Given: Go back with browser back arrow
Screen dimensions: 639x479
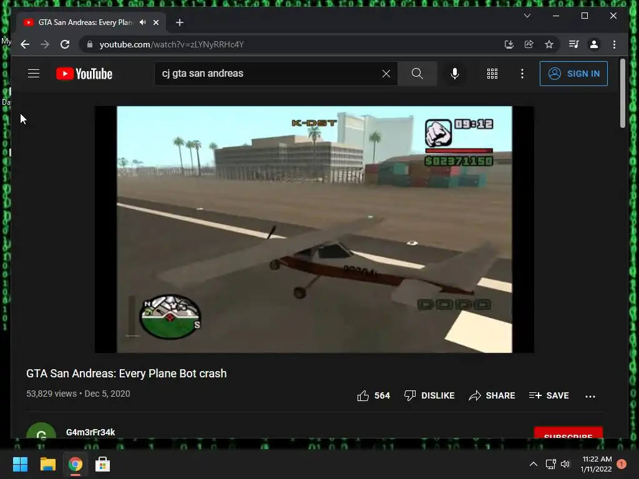Looking at the screenshot, I should point(25,44).
